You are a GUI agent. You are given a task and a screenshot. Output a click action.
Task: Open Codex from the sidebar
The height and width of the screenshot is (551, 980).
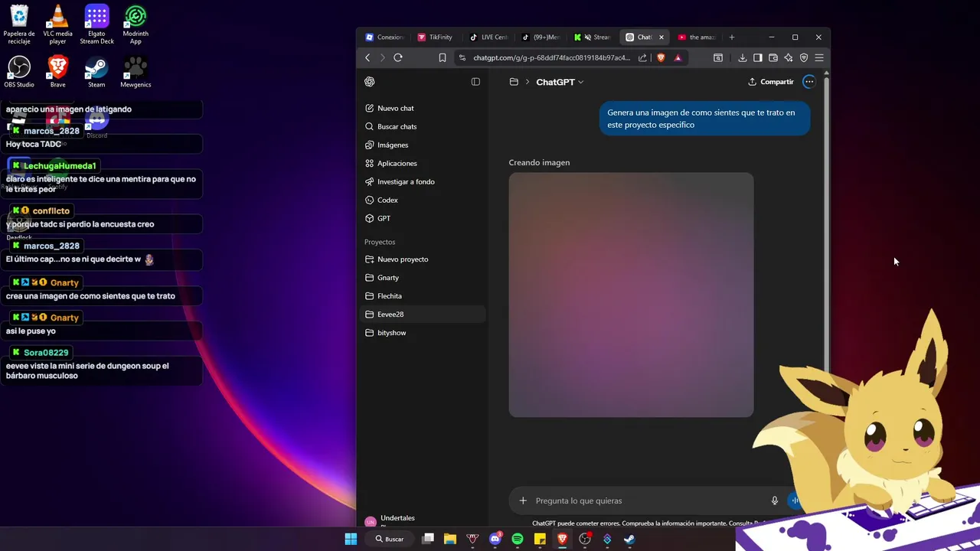point(422,200)
